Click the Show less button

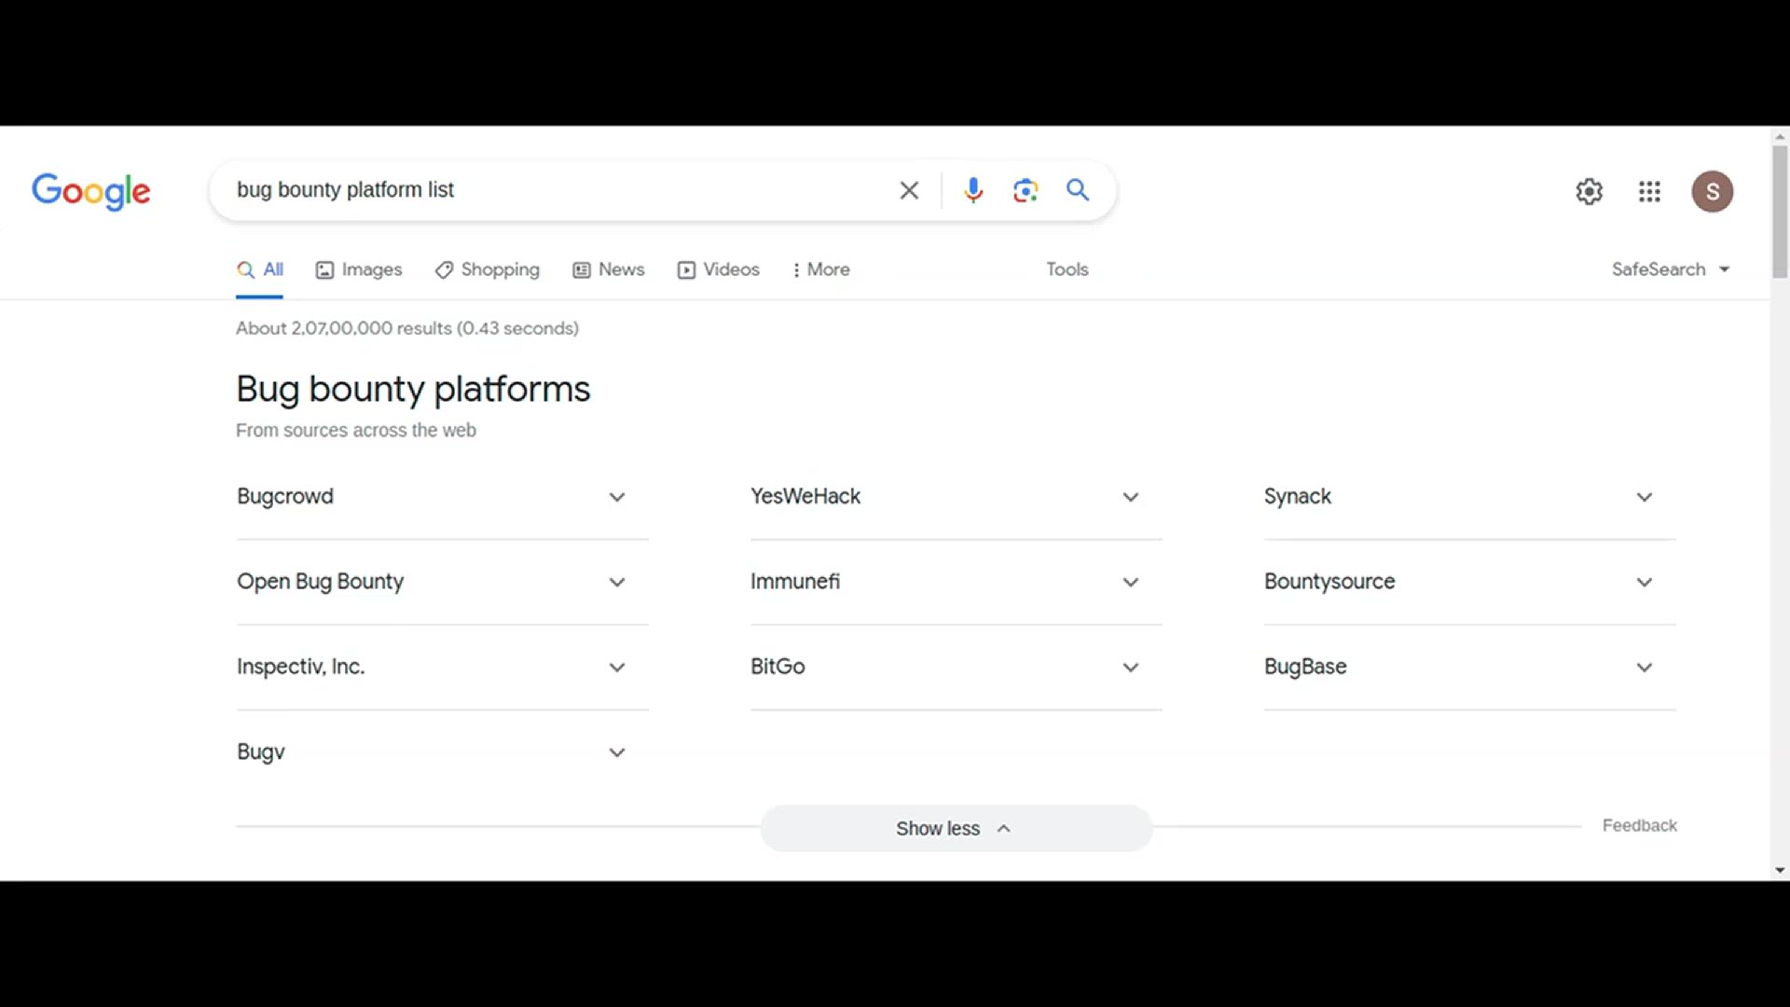955,828
